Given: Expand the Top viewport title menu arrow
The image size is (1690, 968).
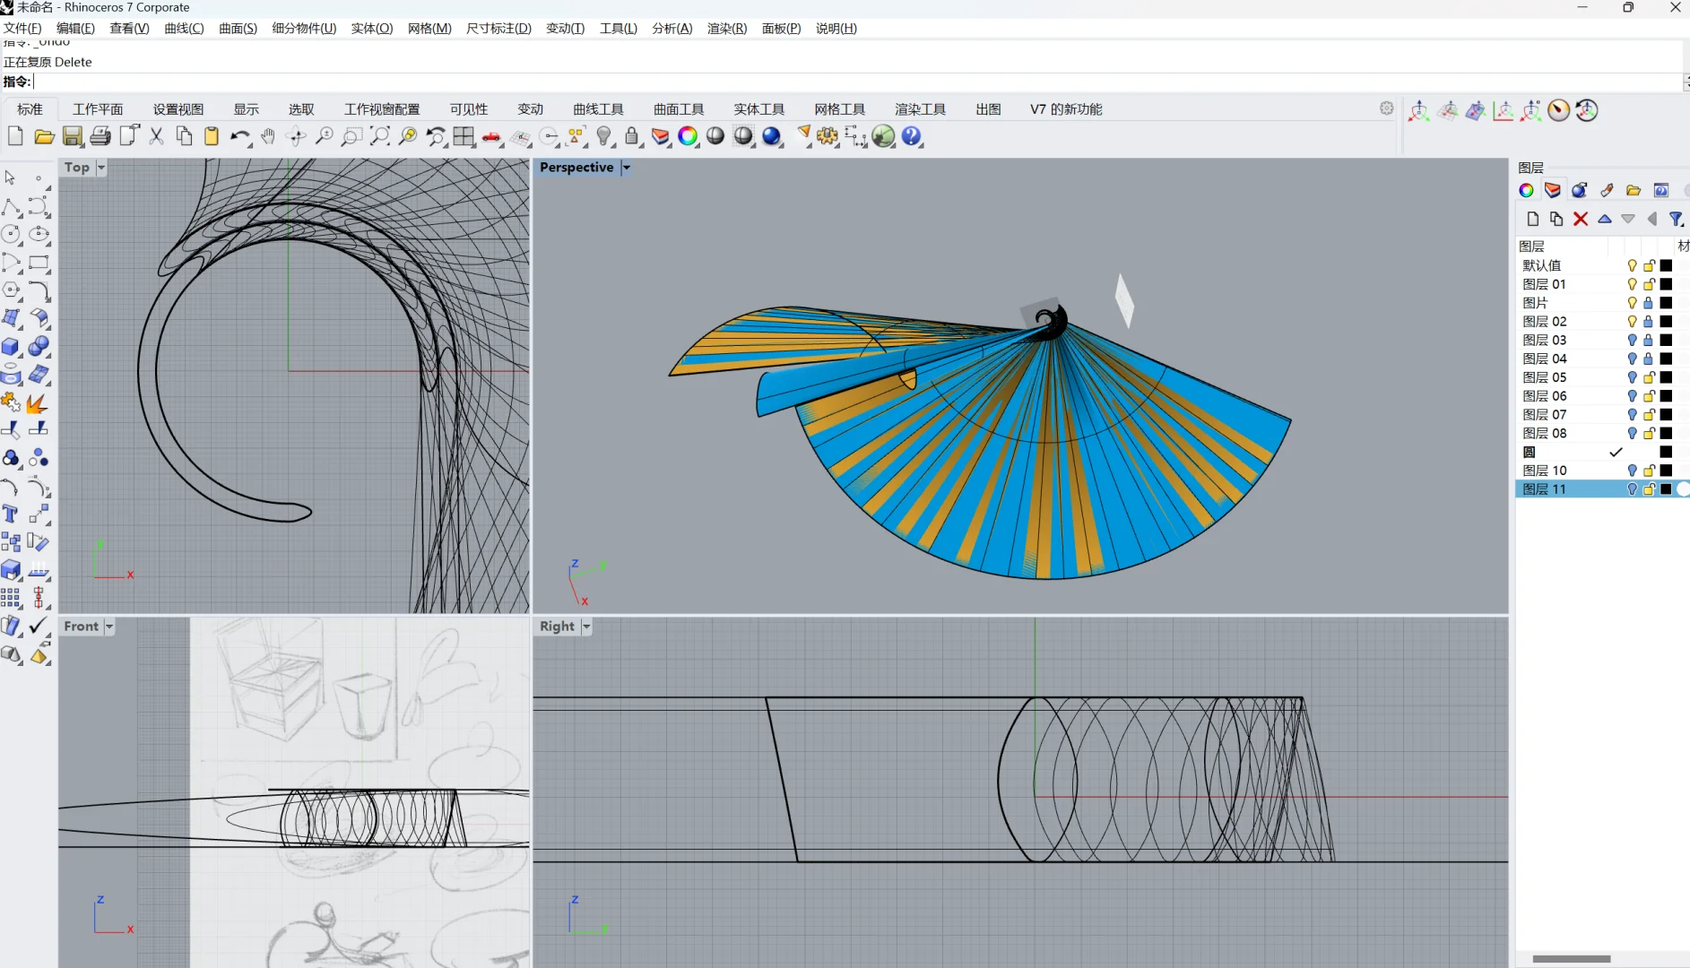Looking at the screenshot, I should coord(101,168).
